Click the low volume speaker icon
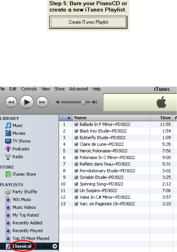The image size is (177, 252). click(x=58, y=102)
